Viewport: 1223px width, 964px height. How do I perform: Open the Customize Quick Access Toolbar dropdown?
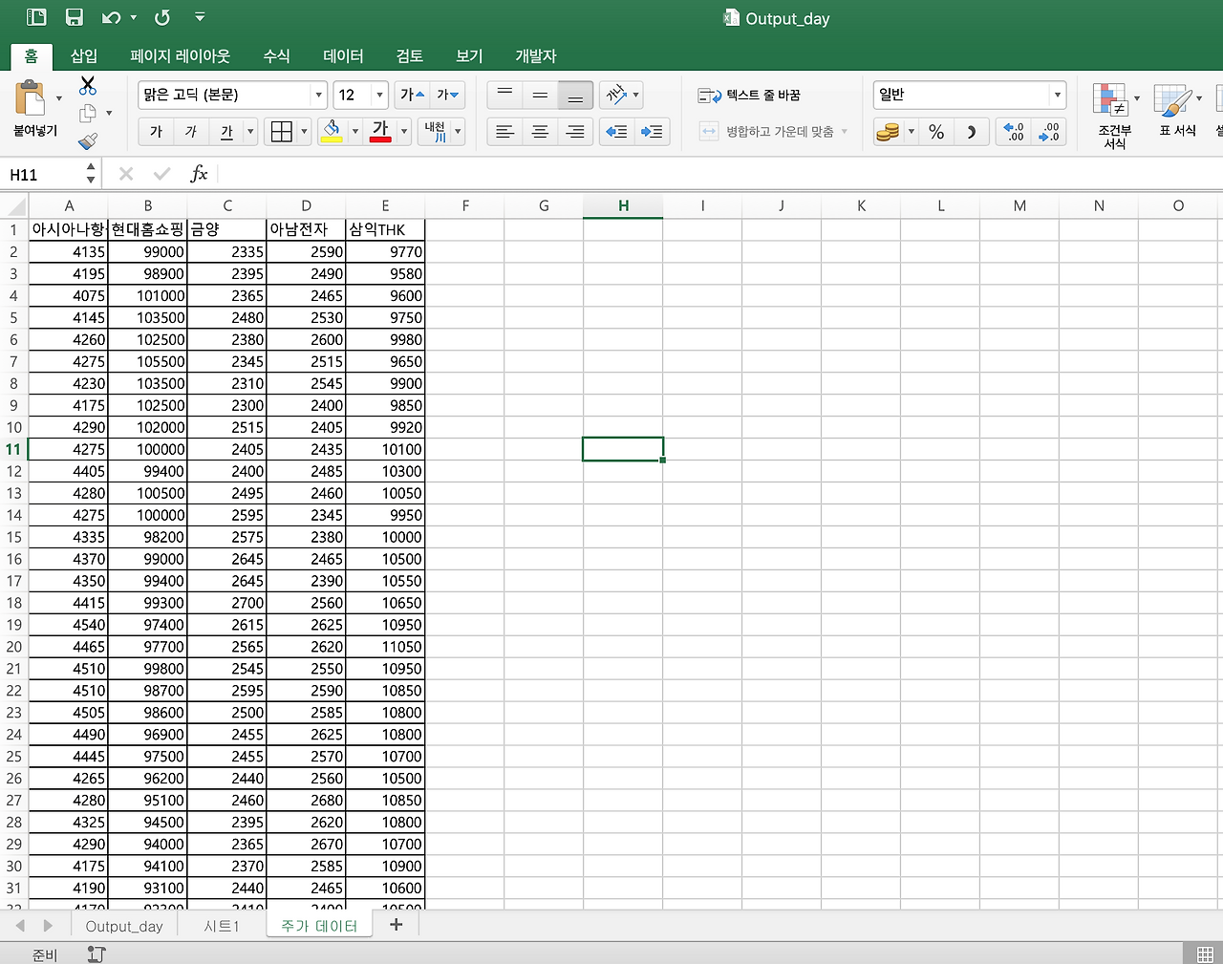click(x=200, y=17)
